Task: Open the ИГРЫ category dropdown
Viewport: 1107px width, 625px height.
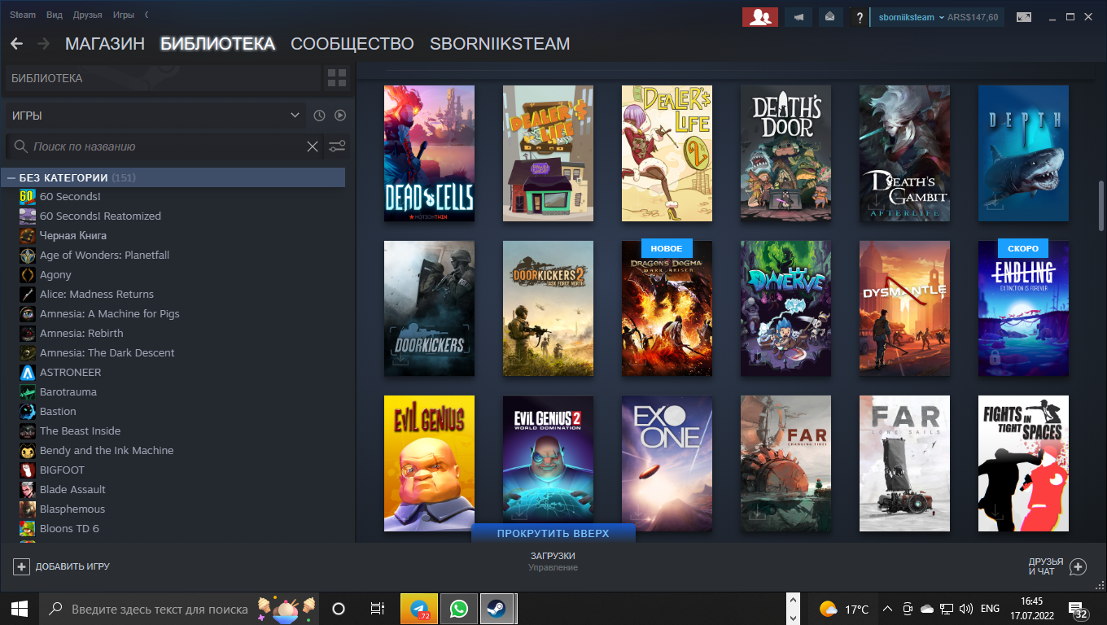Action: [x=155, y=116]
